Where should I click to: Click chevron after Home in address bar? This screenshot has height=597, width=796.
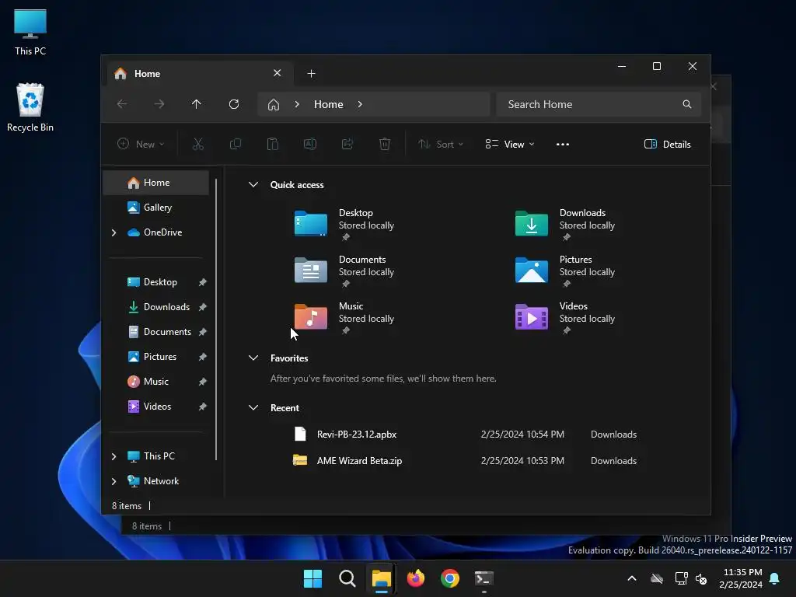tap(360, 104)
